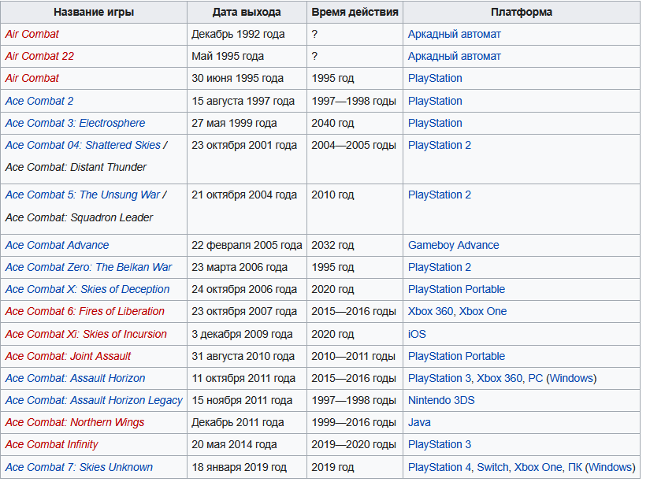Open the Ace Combat 2 link
Image resolution: width=650 pixels, height=482 pixels.
[x=39, y=101]
